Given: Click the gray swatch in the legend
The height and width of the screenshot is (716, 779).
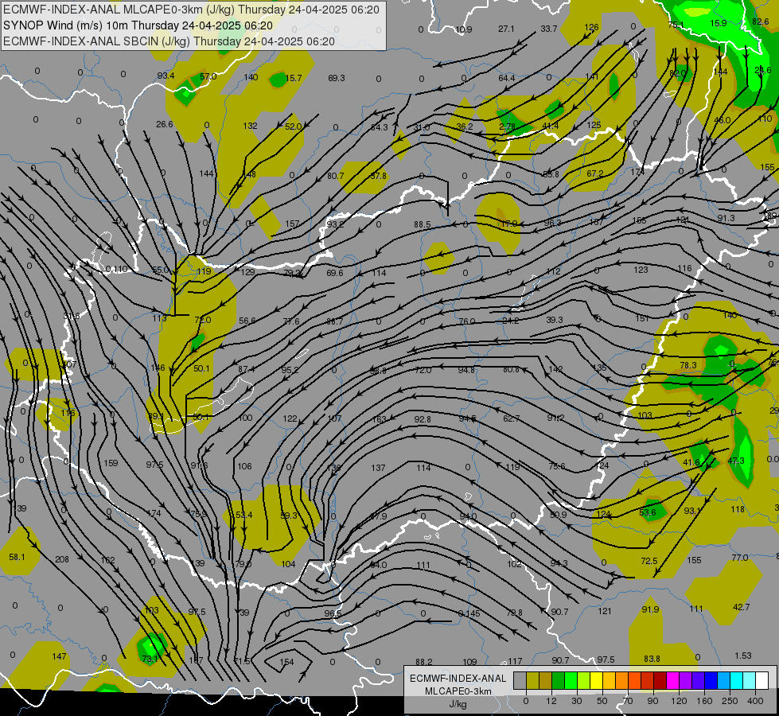Looking at the screenshot, I should pyautogui.click(x=520, y=681).
